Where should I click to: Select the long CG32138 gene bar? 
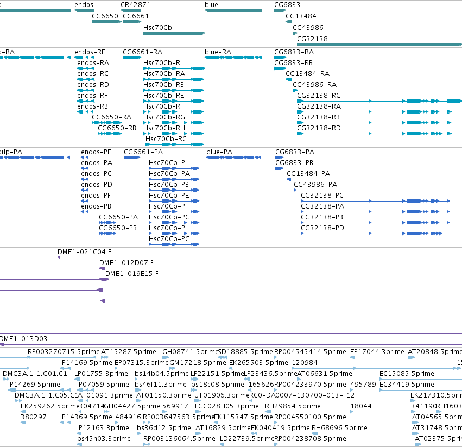379,45
